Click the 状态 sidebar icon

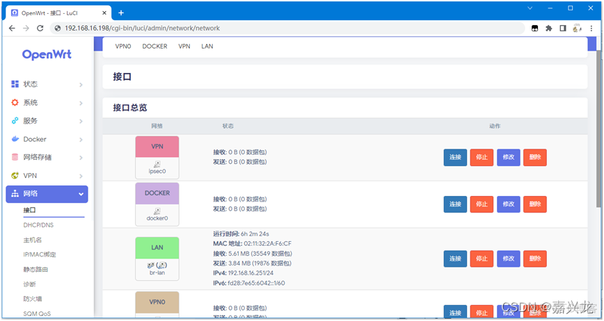pyautogui.click(x=15, y=84)
